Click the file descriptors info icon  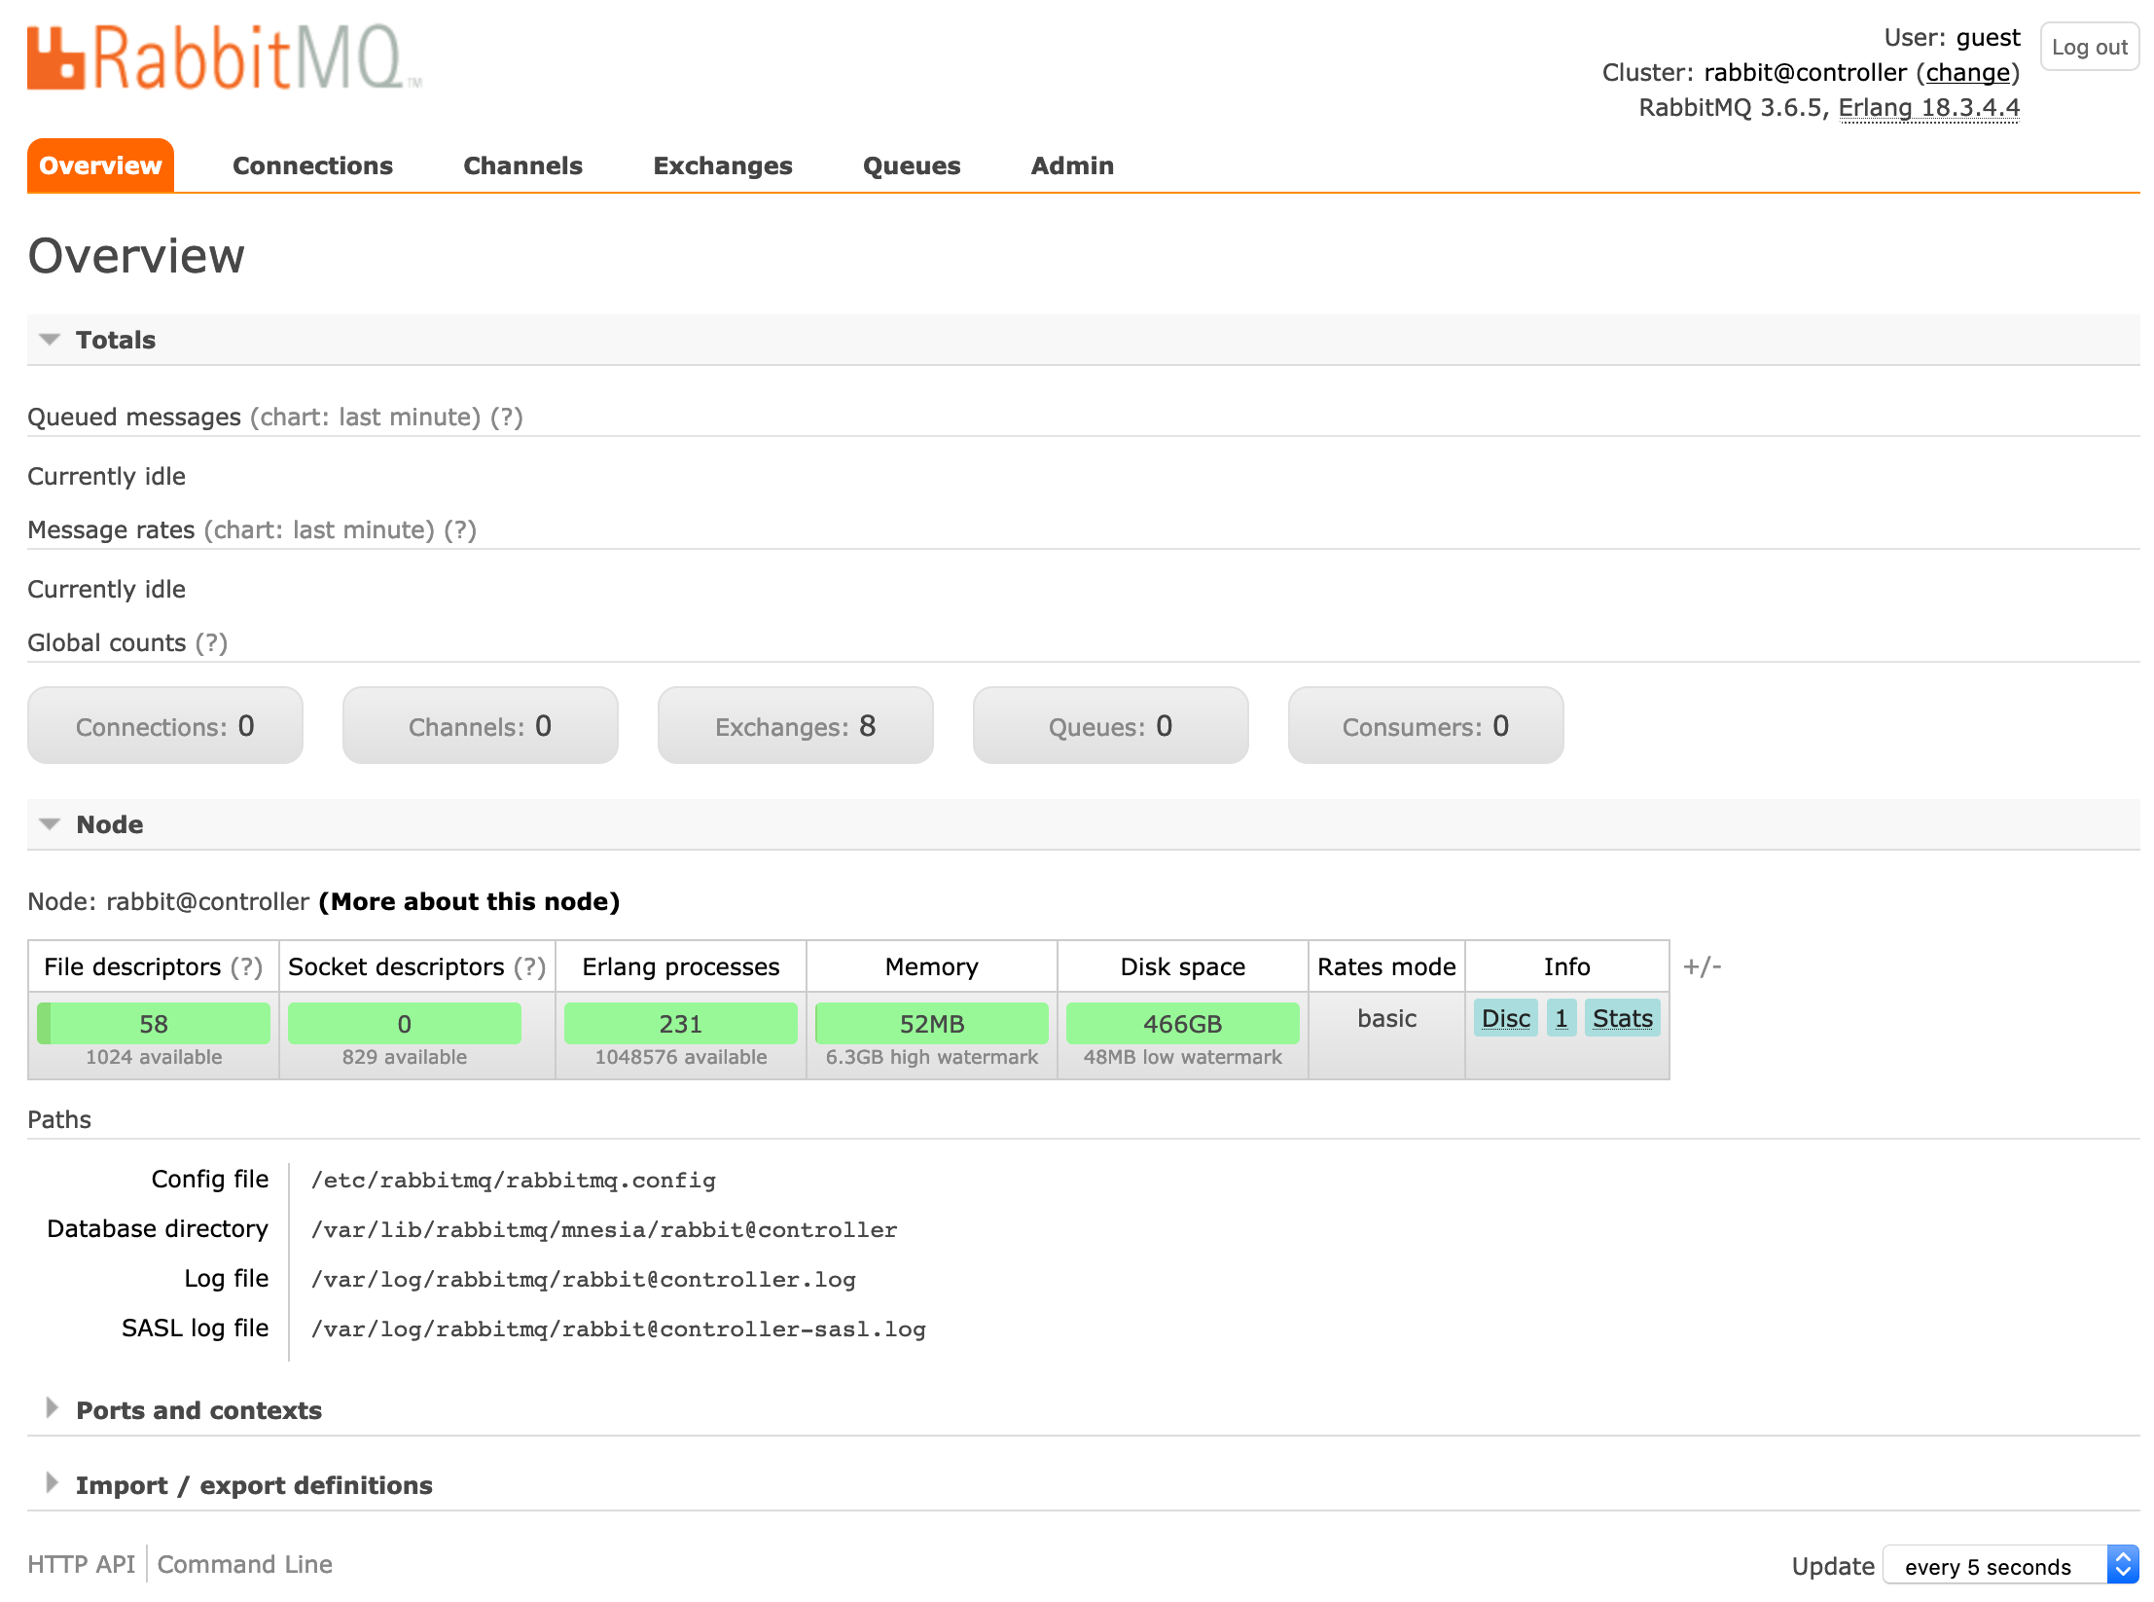(249, 965)
